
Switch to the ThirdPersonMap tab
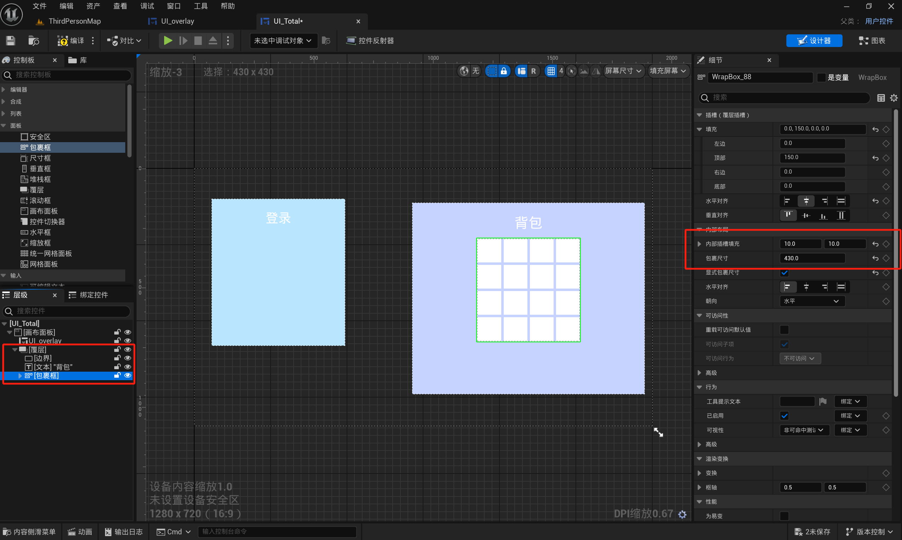pyautogui.click(x=75, y=21)
